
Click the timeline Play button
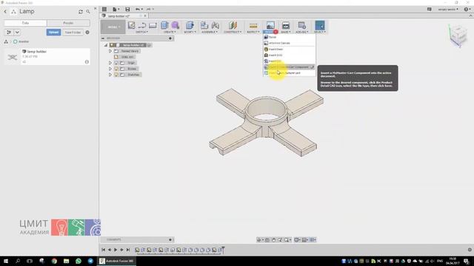(x=116, y=250)
